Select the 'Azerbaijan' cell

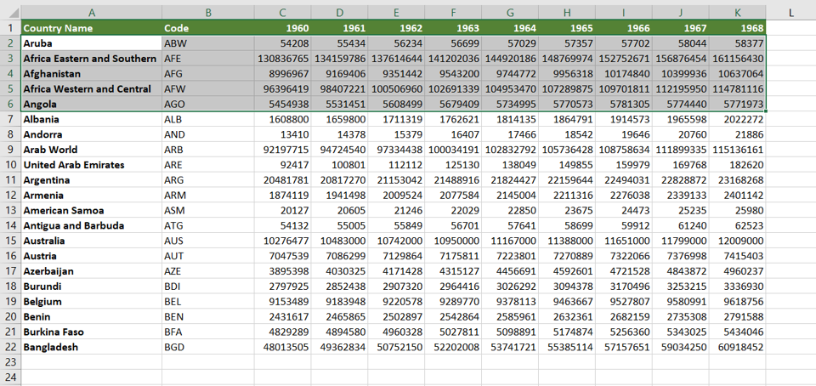[92, 271]
